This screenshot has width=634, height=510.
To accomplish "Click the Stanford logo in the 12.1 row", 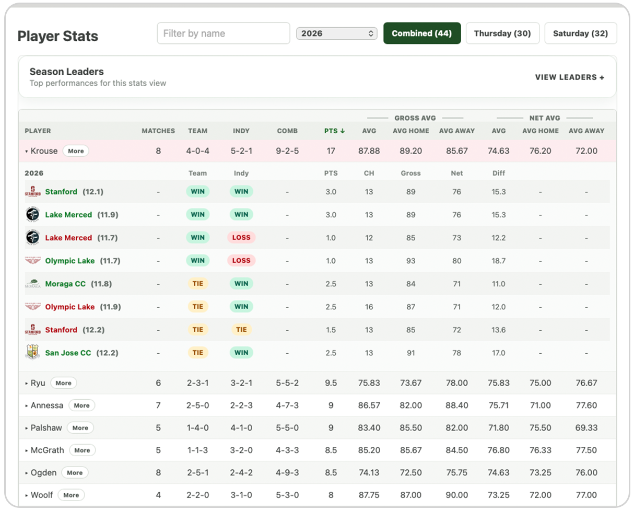I will point(32,192).
